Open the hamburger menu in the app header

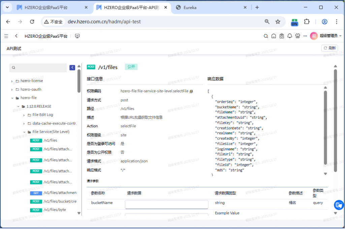[x=6, y=36]
